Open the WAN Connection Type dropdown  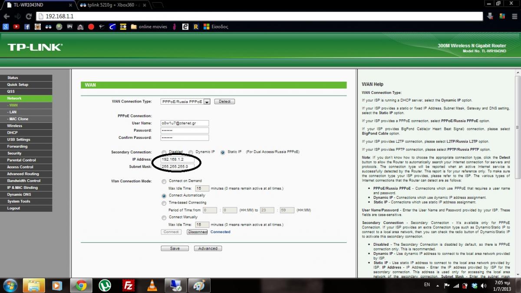coord(185,102)
